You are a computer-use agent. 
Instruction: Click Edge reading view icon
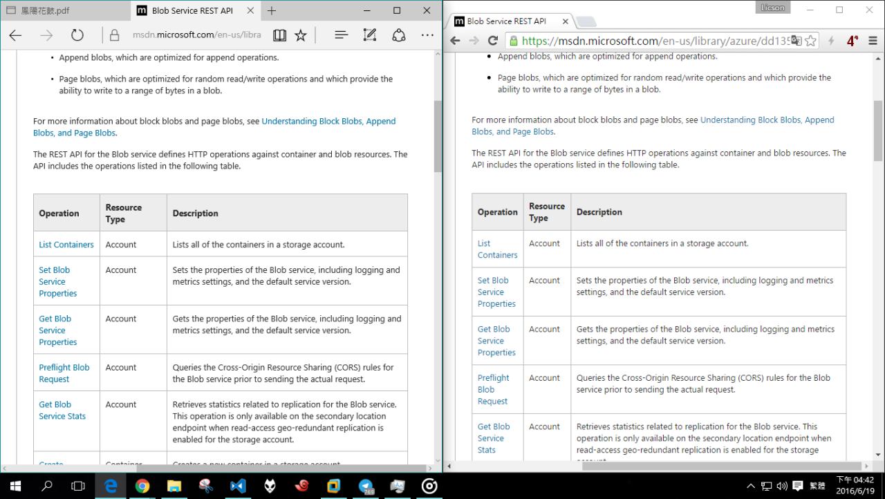(279, 35)
